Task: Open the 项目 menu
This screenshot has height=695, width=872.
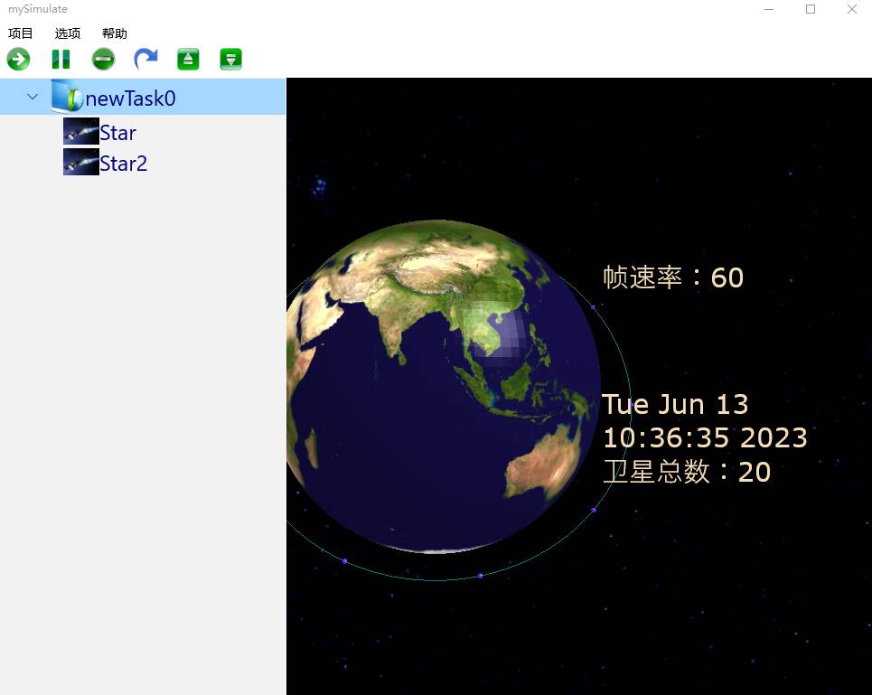Action: pos(21,33)
